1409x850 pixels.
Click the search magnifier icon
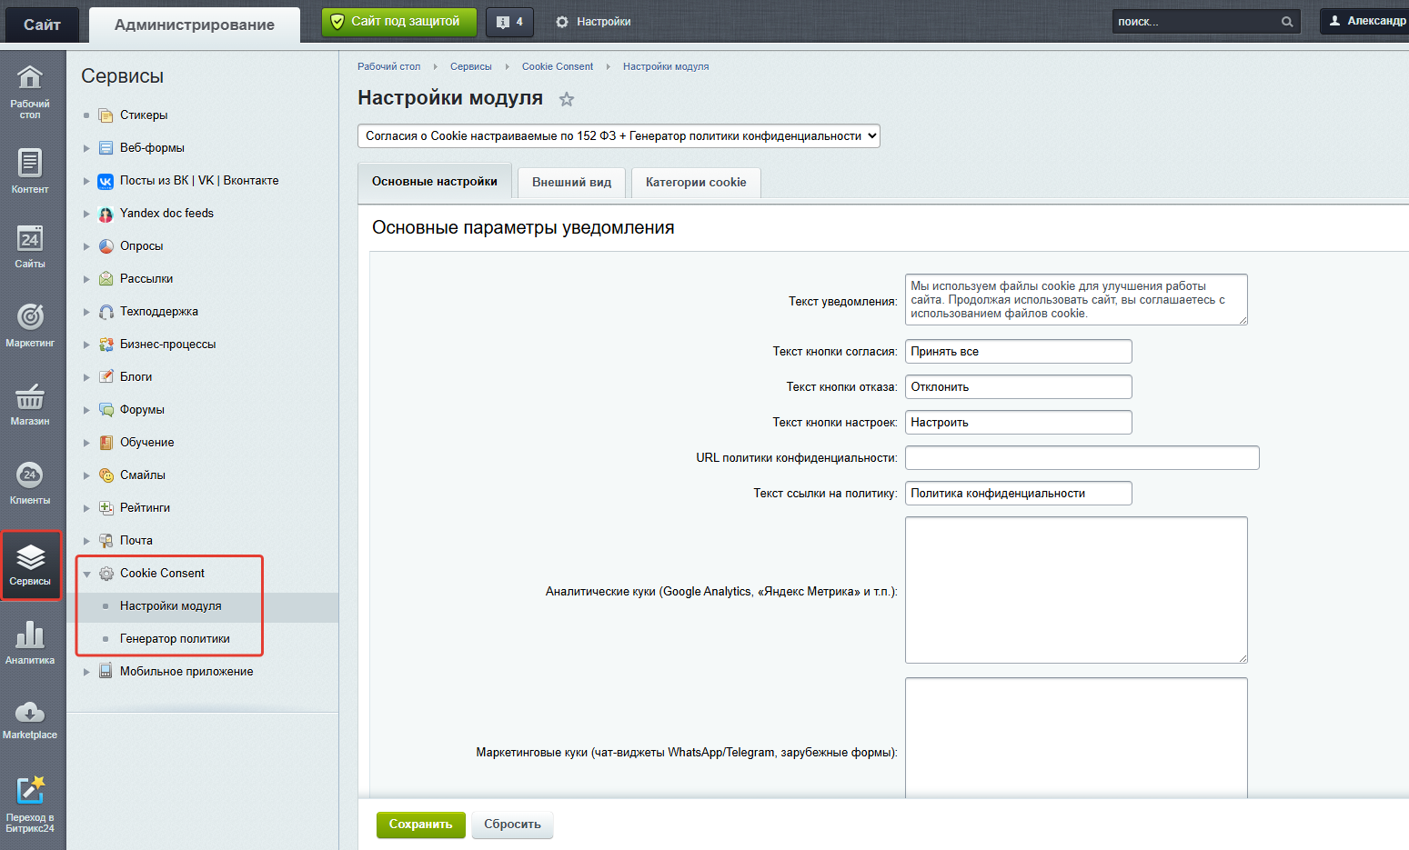[x=1287, y=22]
